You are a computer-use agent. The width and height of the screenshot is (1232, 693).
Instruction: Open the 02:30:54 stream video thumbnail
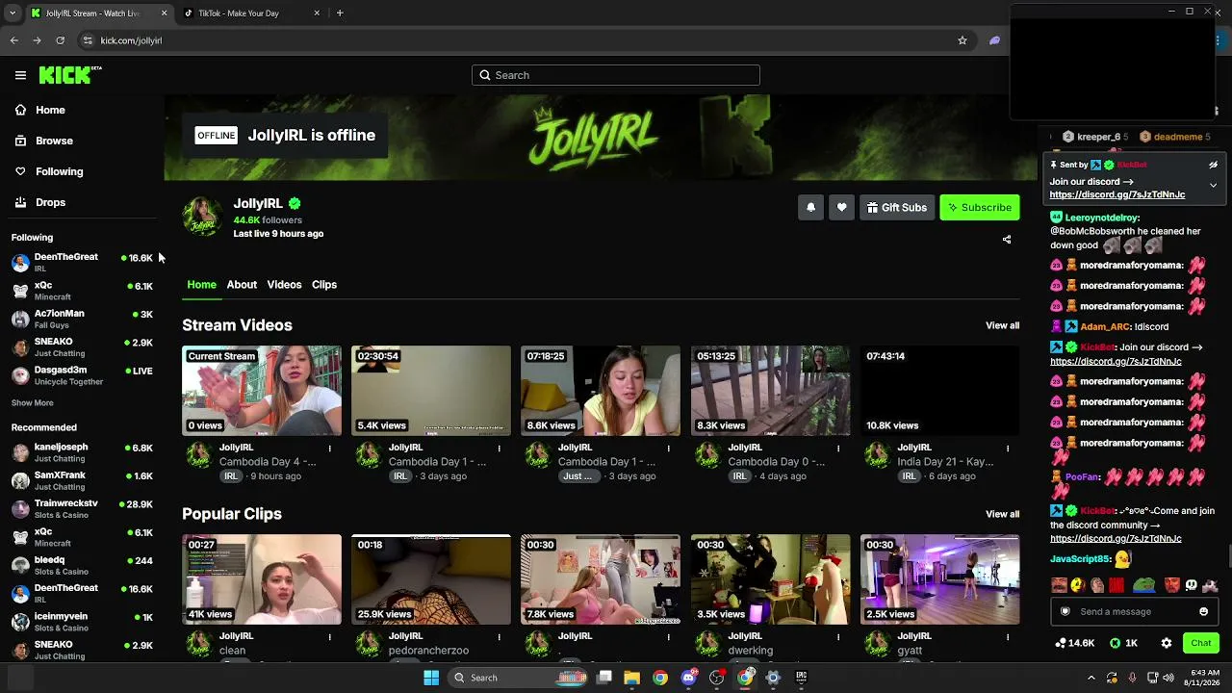(x=431, y=391)
